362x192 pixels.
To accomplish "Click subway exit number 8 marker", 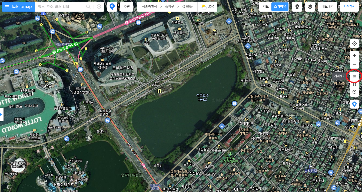I will [x=87, y=32].
